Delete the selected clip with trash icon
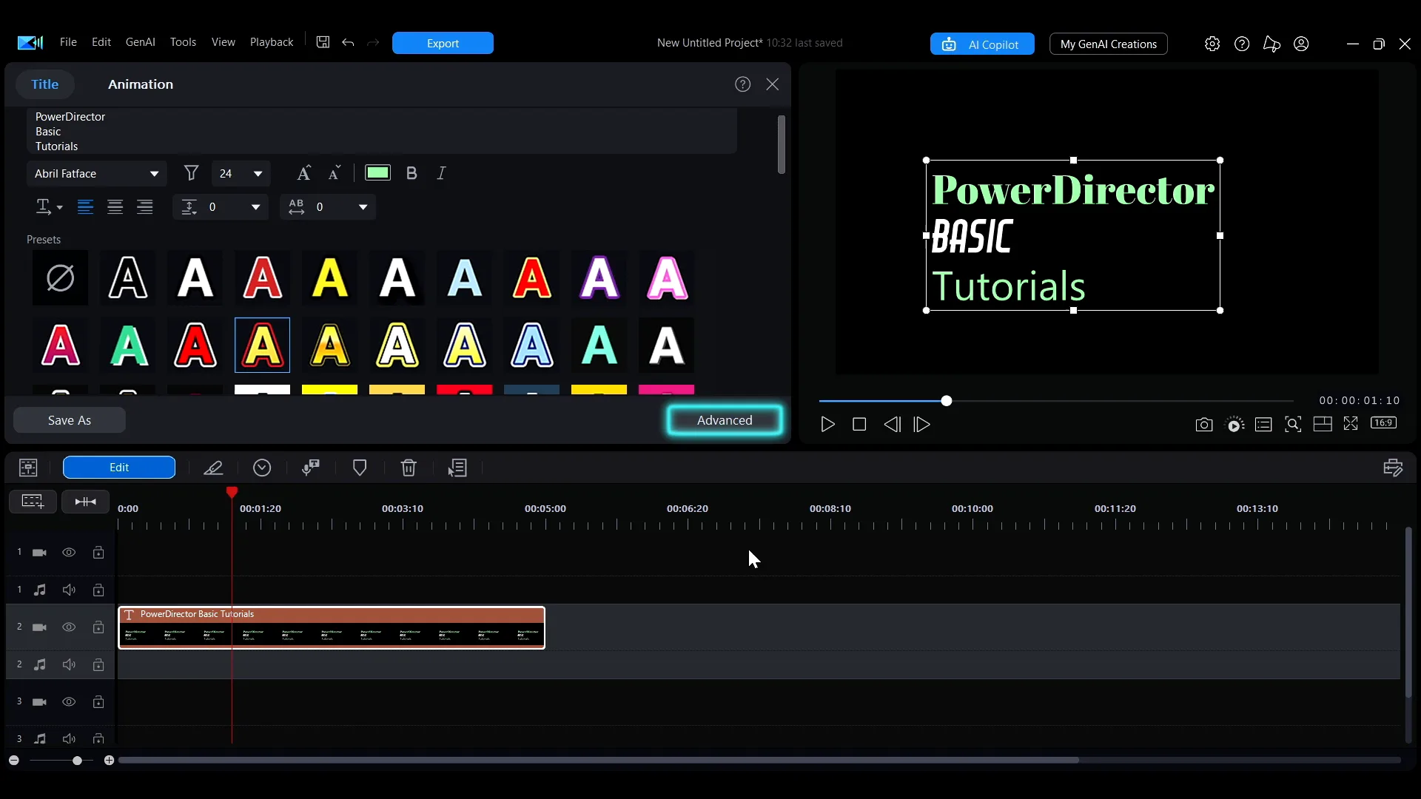The width and height of the screenshot is (1421, 799). (409, 468)
